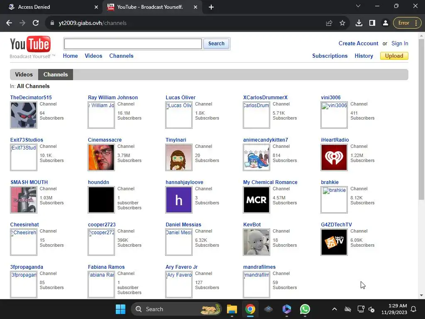
Task: Open Fabiana Ramos channel link
Action: (106, 267)
